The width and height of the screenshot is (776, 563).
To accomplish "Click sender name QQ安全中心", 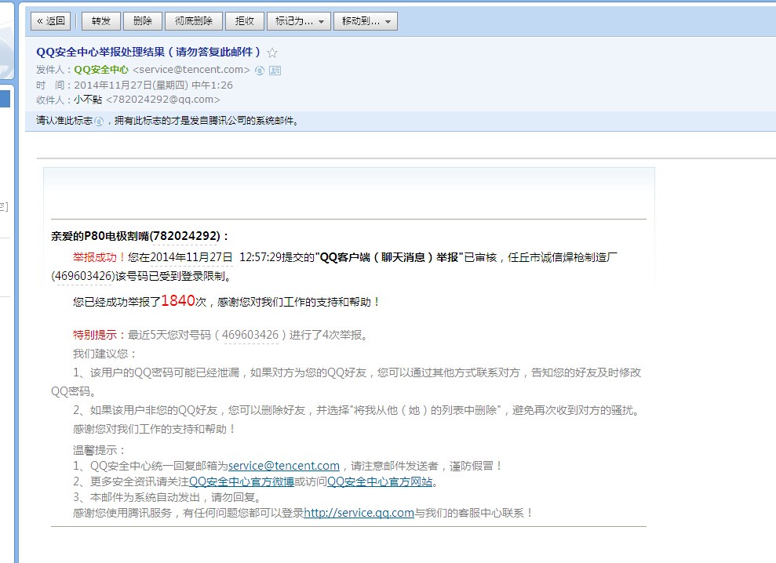I will click(101, 70).
